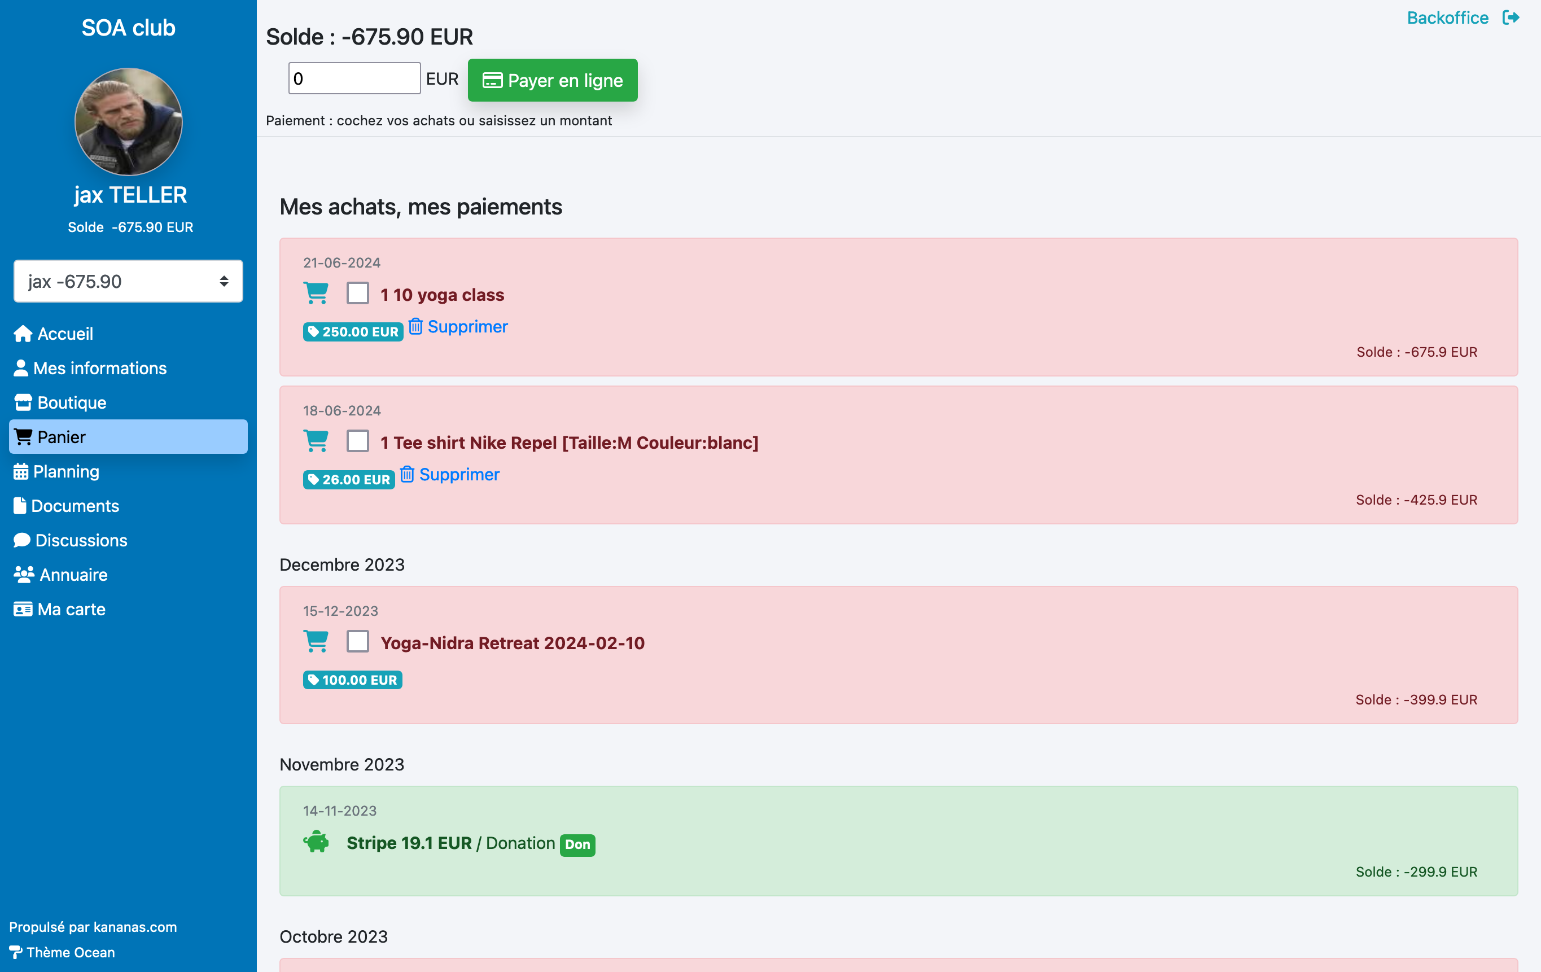Viewport: 1541px width, 972px height.
Task: Check the 10 yoga class checkbox
Action: 358,294
